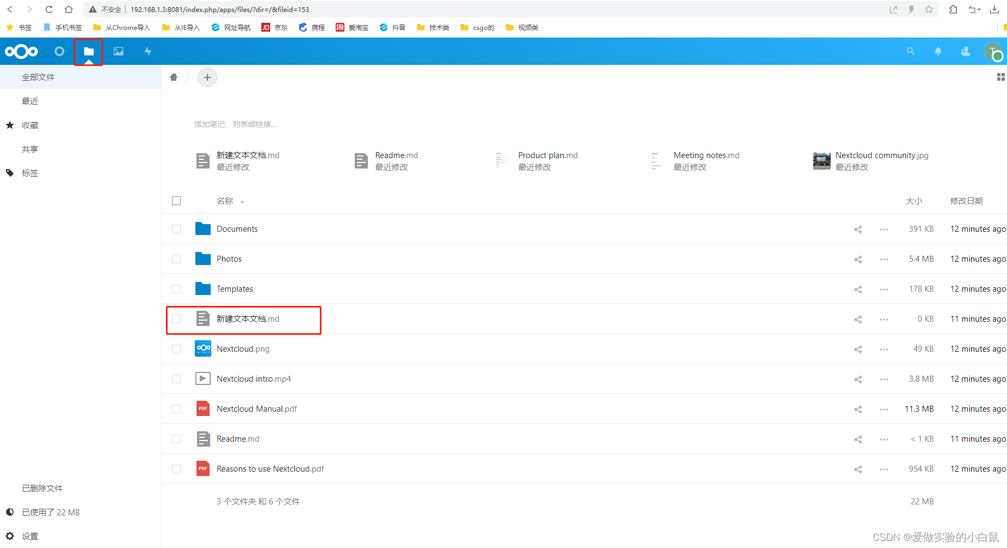Sort by 修改日期 modified date header

(x=966, y=201)
